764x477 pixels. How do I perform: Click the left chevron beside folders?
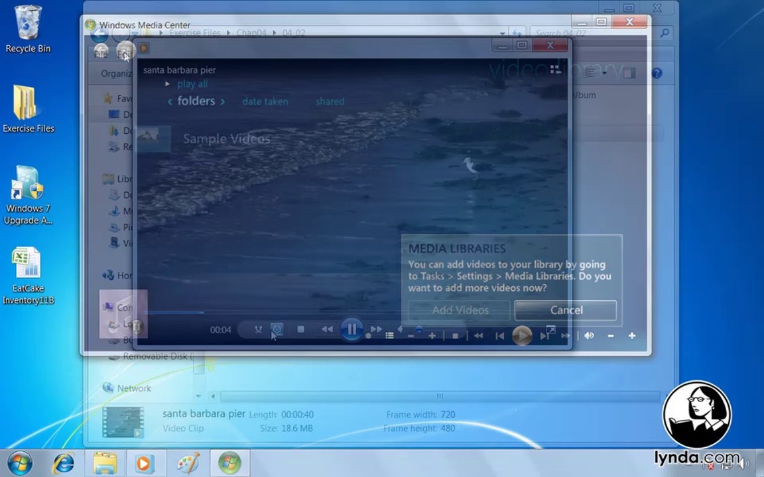(x=170, y=102)
